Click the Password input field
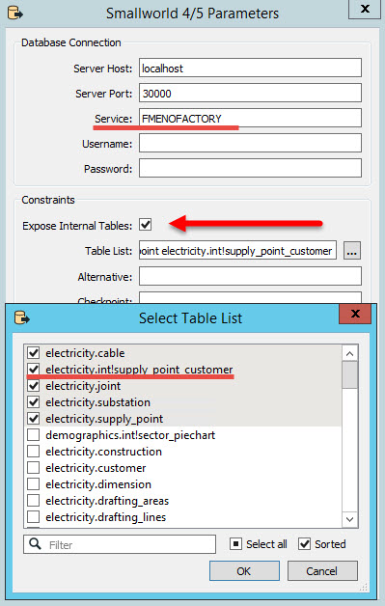 (250, 168)
